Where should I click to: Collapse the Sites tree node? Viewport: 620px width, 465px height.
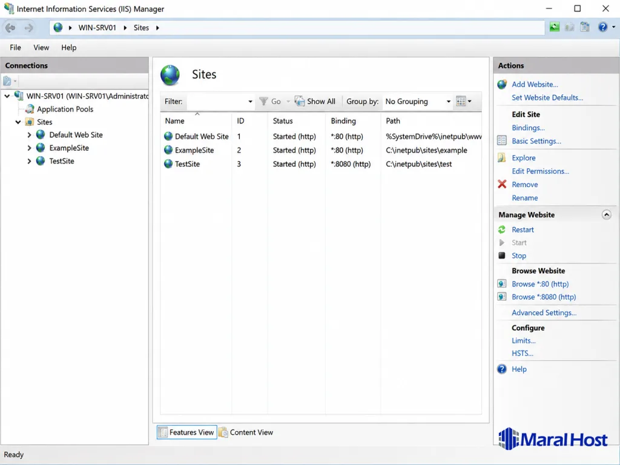(x=18, y=122)
